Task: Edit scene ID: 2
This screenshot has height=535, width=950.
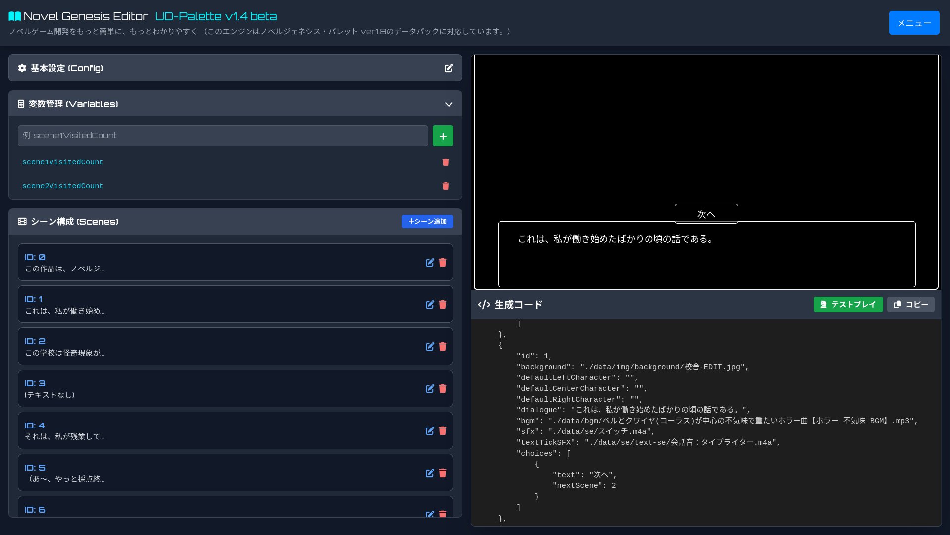Action: coord(429,347)
